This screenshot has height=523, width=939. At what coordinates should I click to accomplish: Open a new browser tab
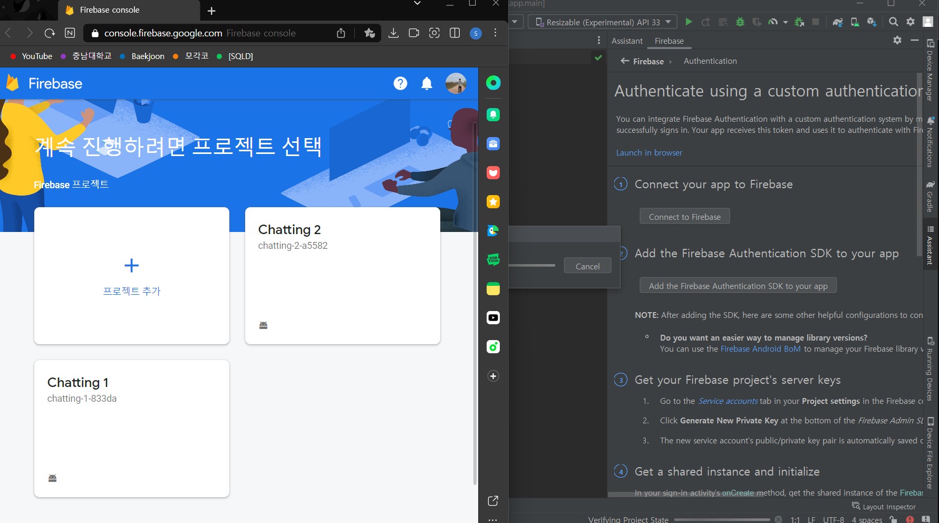(211, 11)
